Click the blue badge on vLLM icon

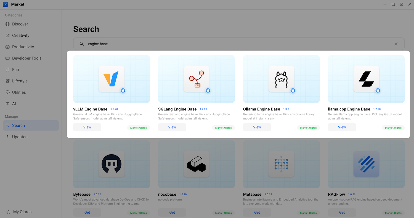(x=123, y=90)
